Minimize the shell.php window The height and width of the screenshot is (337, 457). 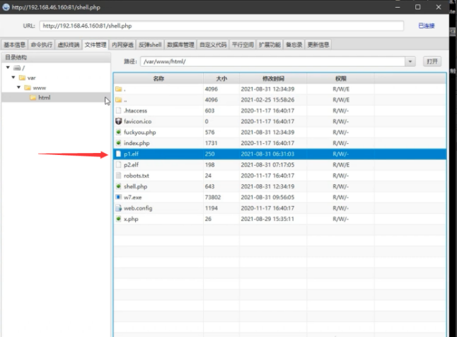(398, 7)
